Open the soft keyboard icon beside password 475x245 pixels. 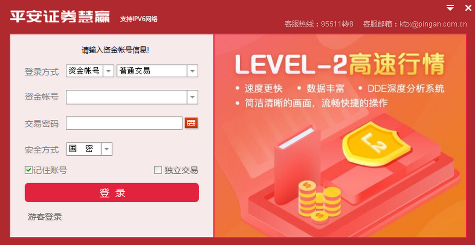point(191,123)
